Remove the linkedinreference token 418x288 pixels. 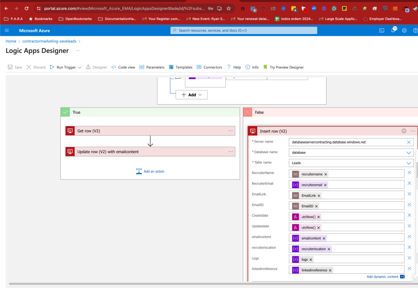tap(330, 270)
